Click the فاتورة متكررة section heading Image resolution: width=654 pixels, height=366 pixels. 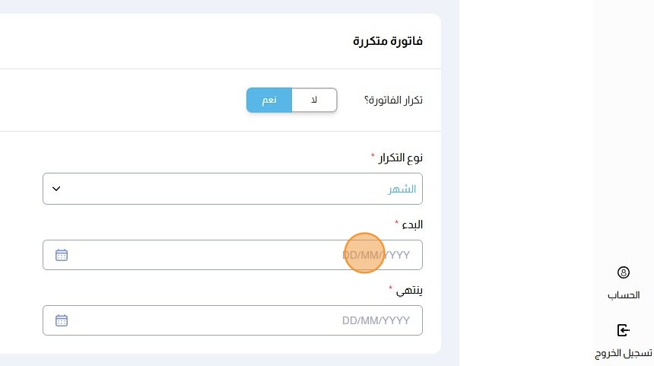coord(388,41)
